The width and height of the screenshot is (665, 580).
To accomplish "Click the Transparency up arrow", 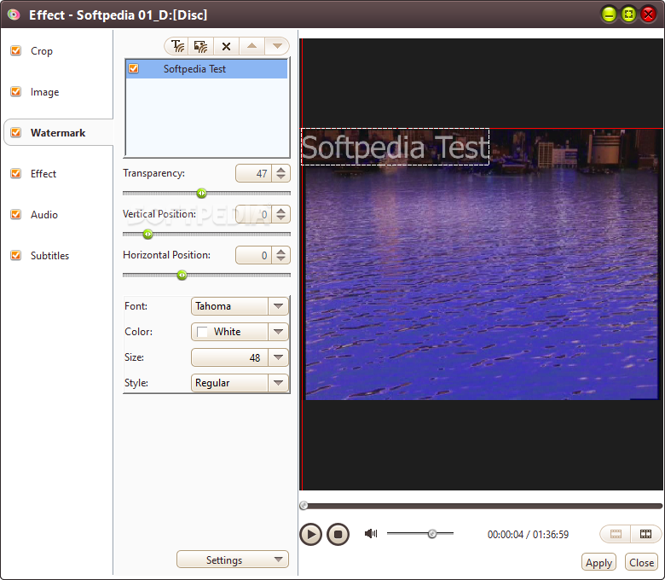I will [280, 169].
